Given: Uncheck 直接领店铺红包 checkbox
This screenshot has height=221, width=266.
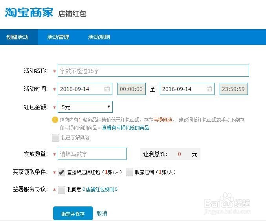Looking at the screenshot, I should (61, 172).
